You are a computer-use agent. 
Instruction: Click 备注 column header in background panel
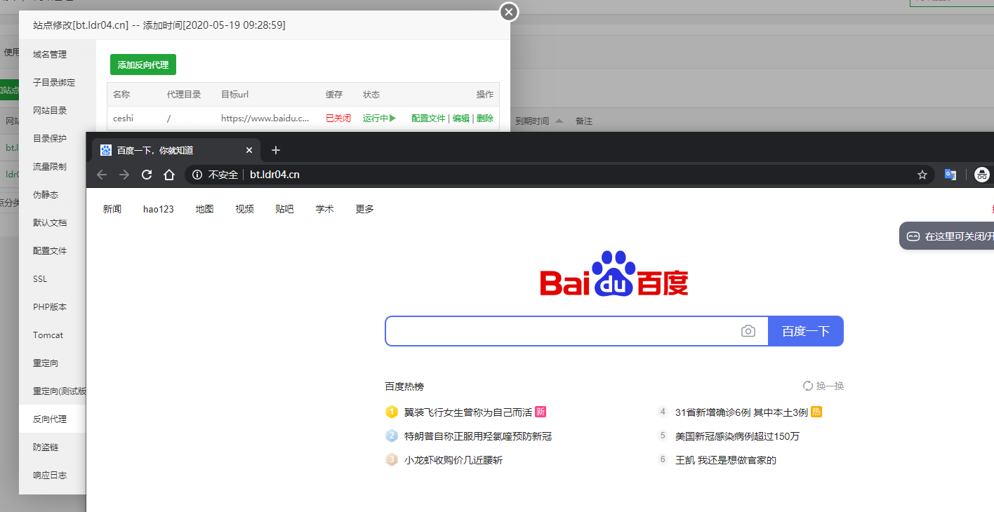pyautogui.click(x=584, y=121)
